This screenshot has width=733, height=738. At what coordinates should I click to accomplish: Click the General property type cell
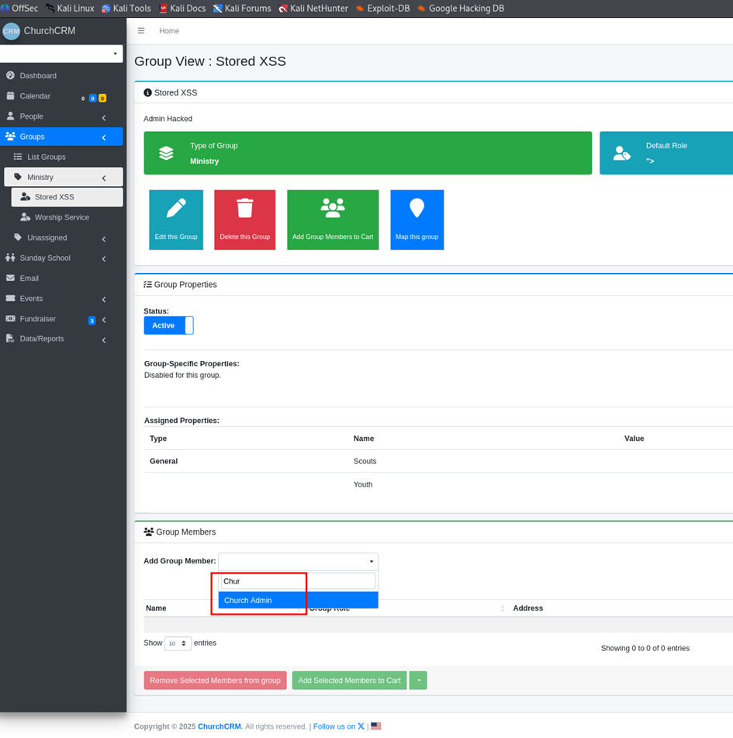coord(163,461)
